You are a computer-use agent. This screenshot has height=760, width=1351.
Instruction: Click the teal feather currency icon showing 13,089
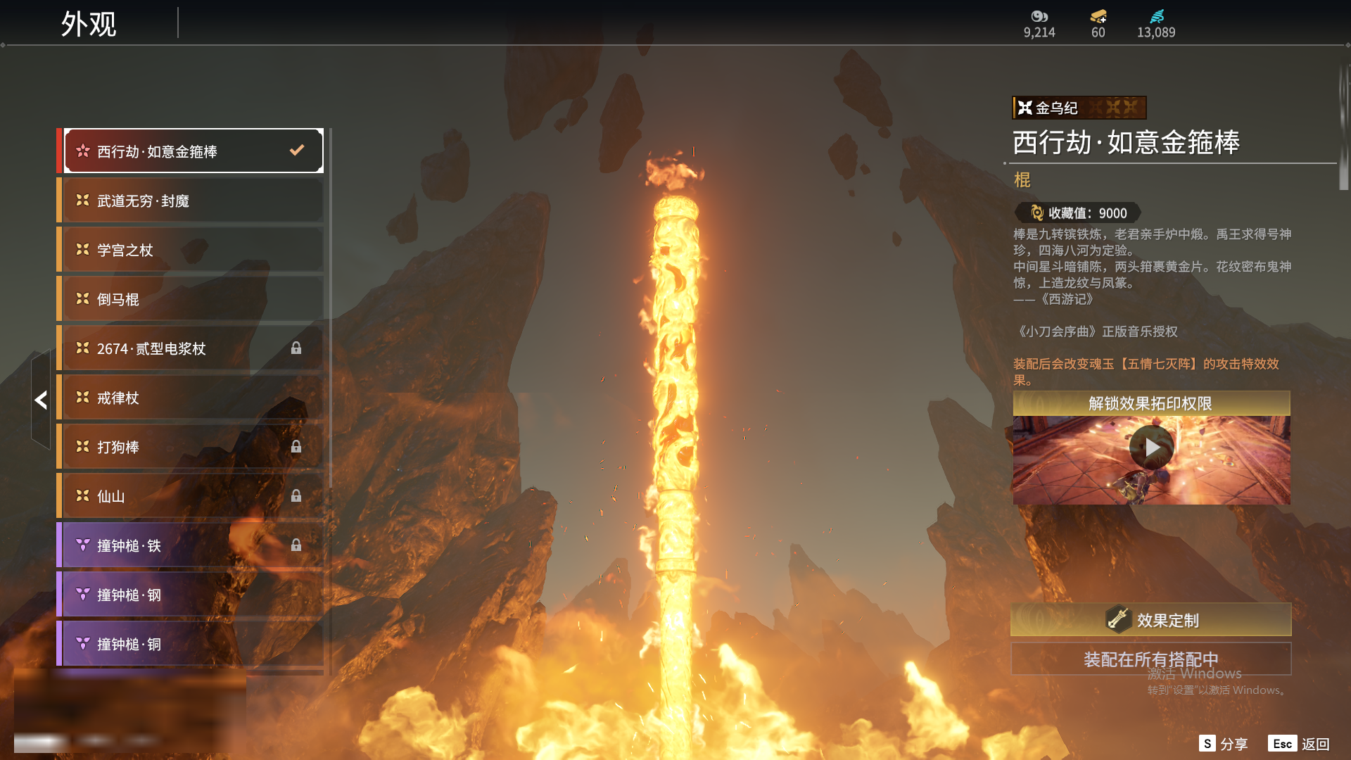coord(1157,16)
